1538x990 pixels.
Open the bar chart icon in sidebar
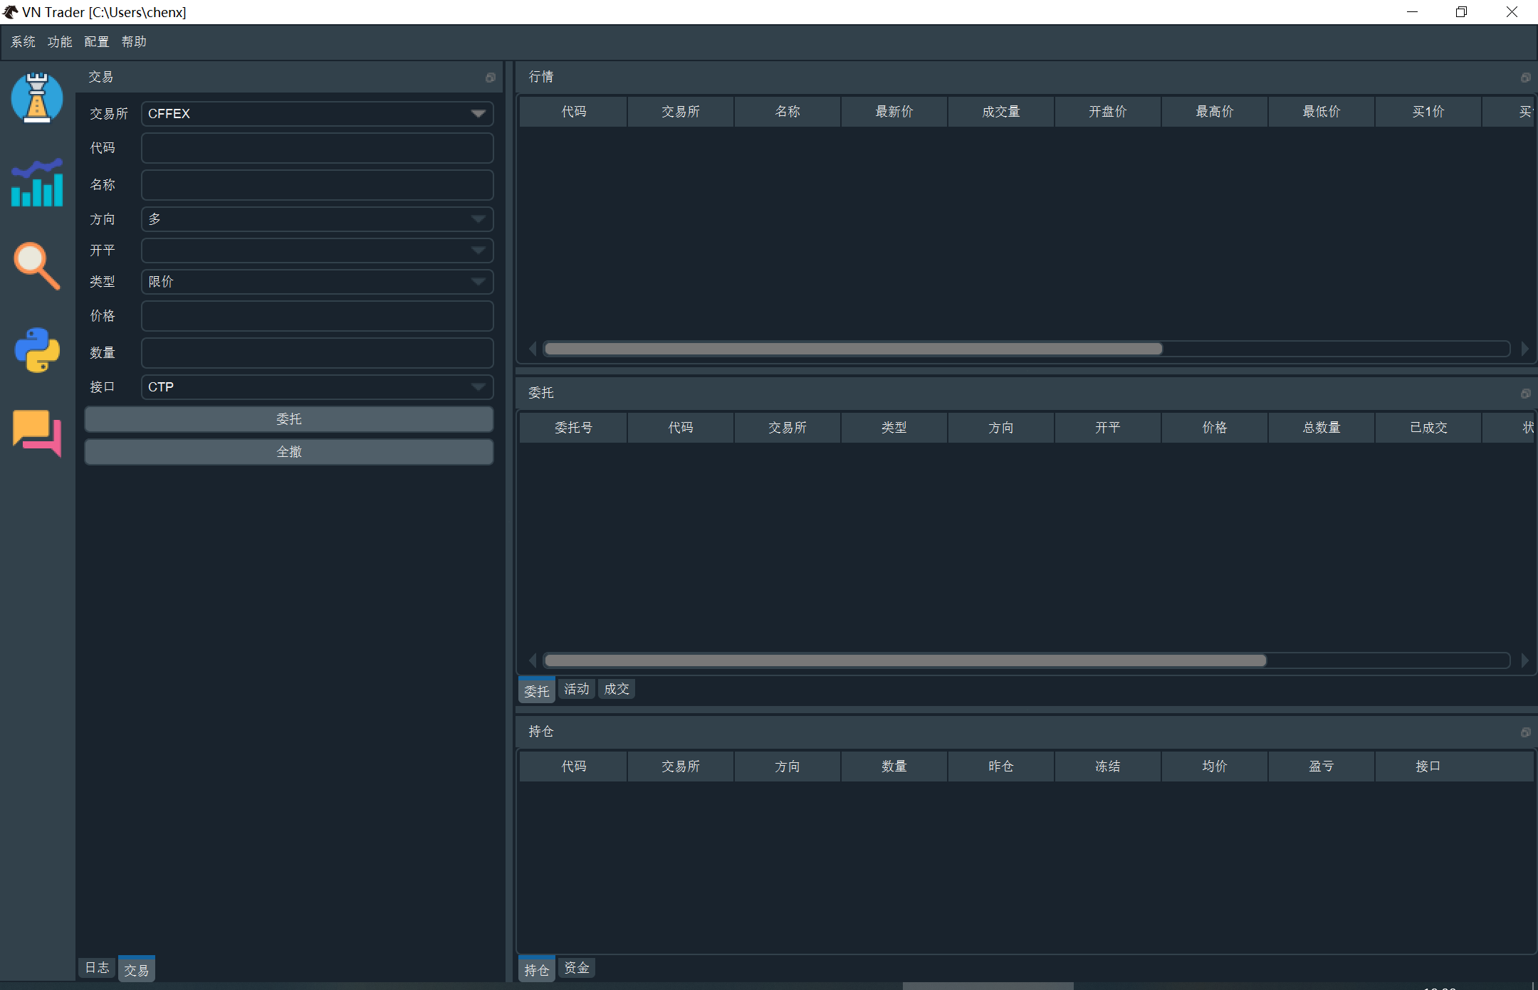pos(37,183)
